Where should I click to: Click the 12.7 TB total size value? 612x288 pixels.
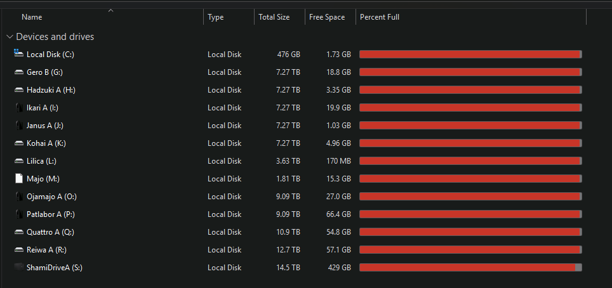(288, 250)
